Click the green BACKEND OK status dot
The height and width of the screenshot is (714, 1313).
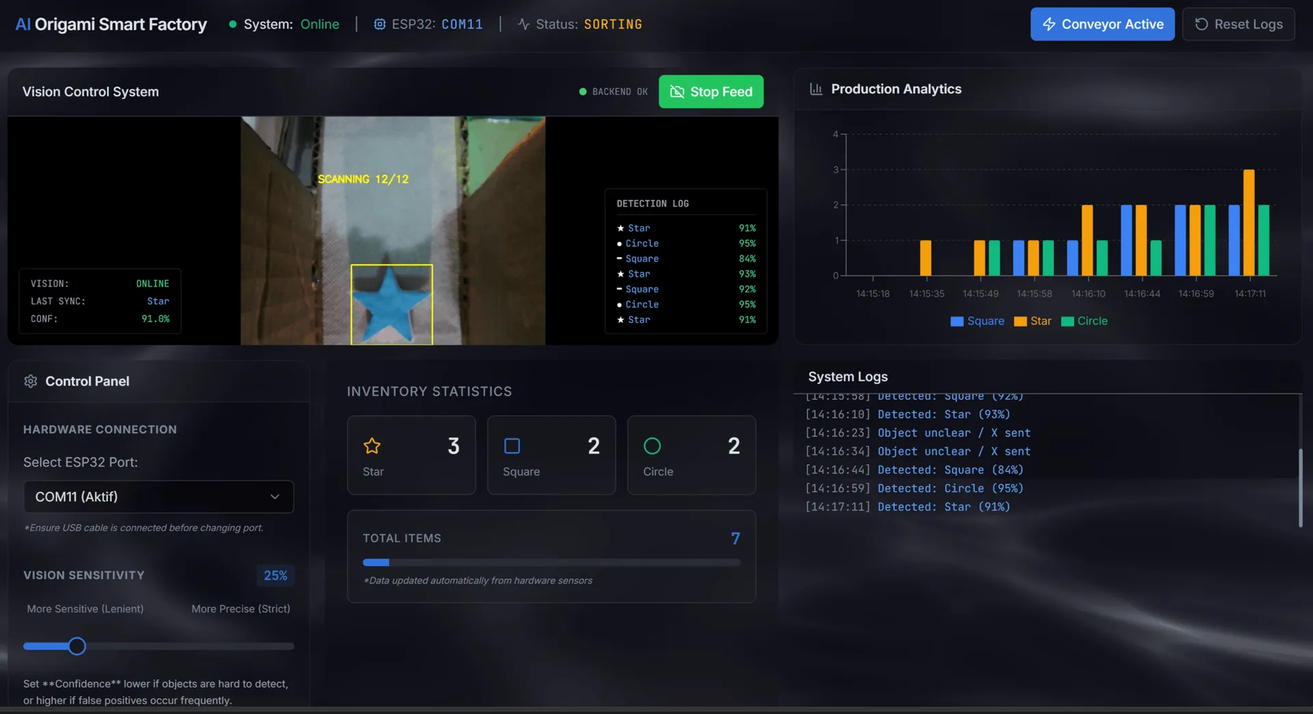click(x=583, y=92)
